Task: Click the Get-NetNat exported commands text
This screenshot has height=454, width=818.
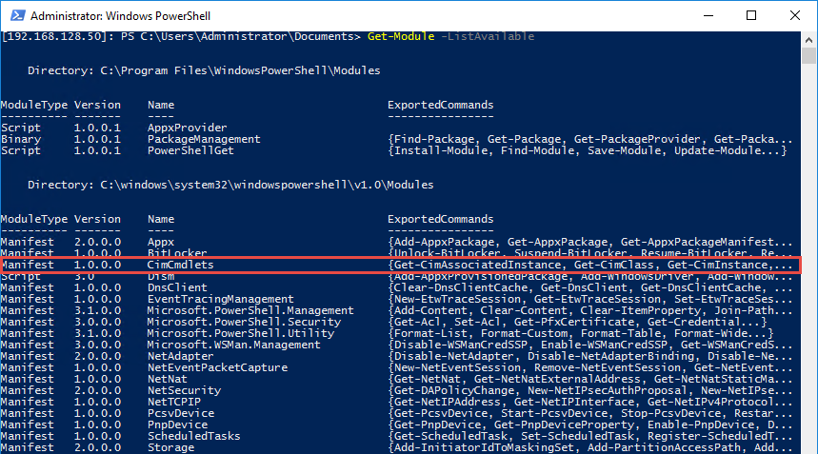Action: point(590,380)
